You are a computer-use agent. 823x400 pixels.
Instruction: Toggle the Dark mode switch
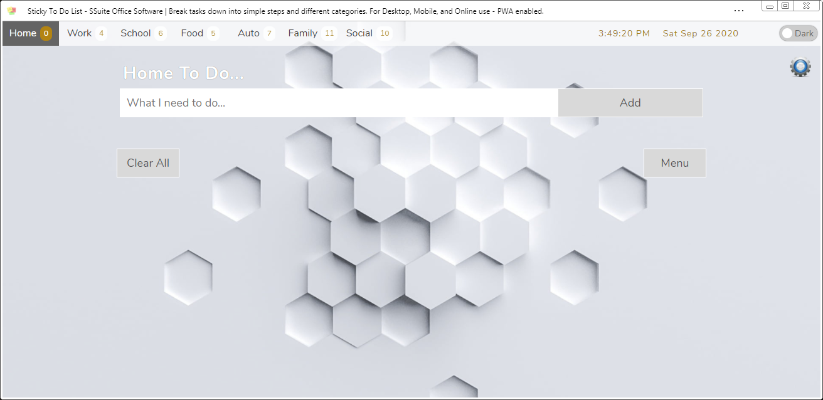797,34
